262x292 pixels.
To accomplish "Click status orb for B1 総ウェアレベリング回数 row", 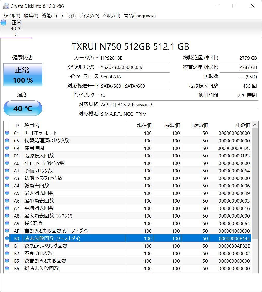I will pyautogui.click(x=7, y=246).
